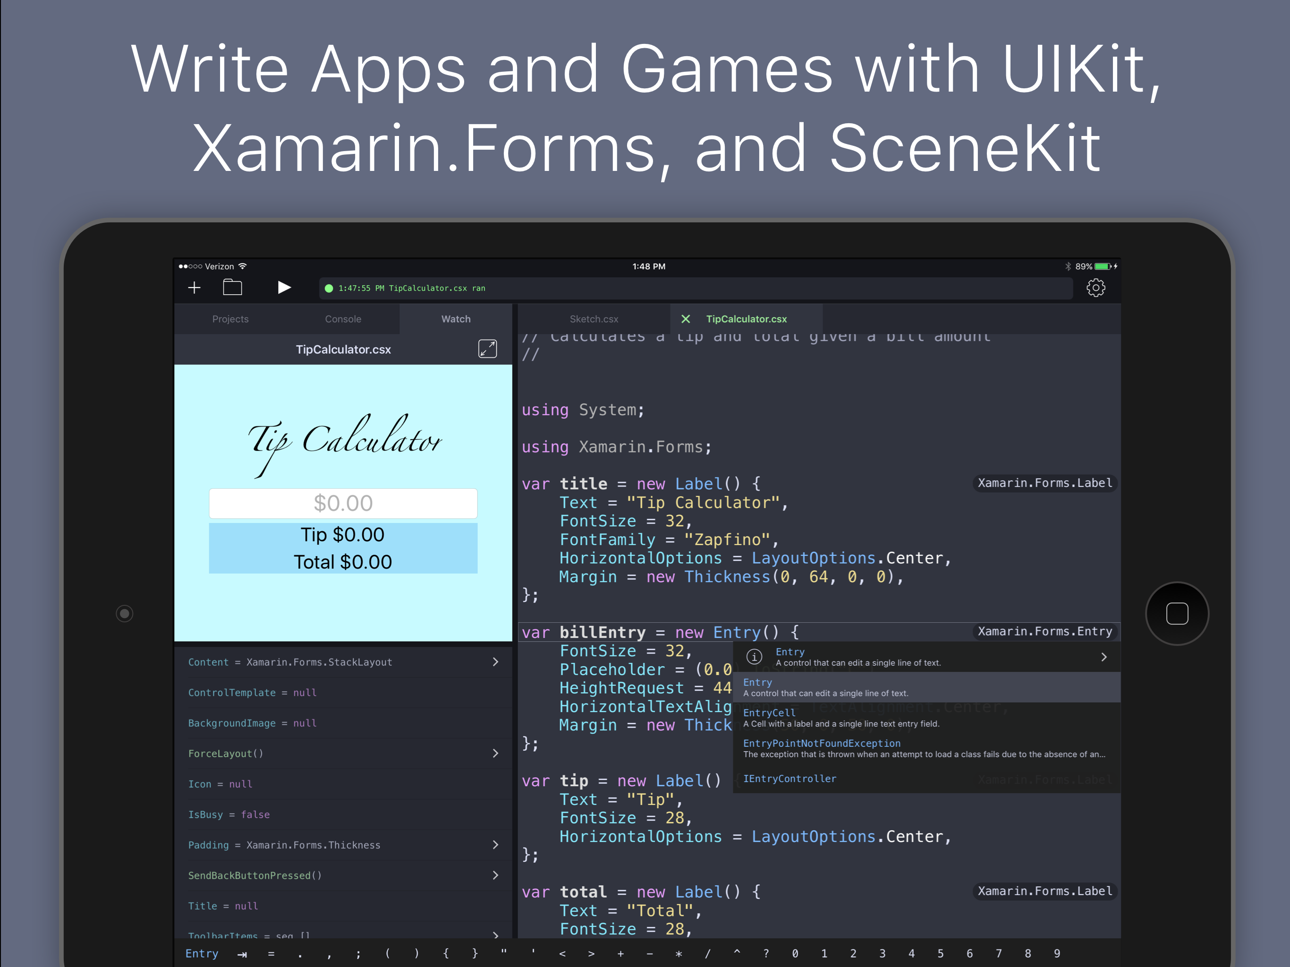Tap the plus icon to add a new file
The height and width of the screenshot is (967, 1290).
(x=194, y=288)
